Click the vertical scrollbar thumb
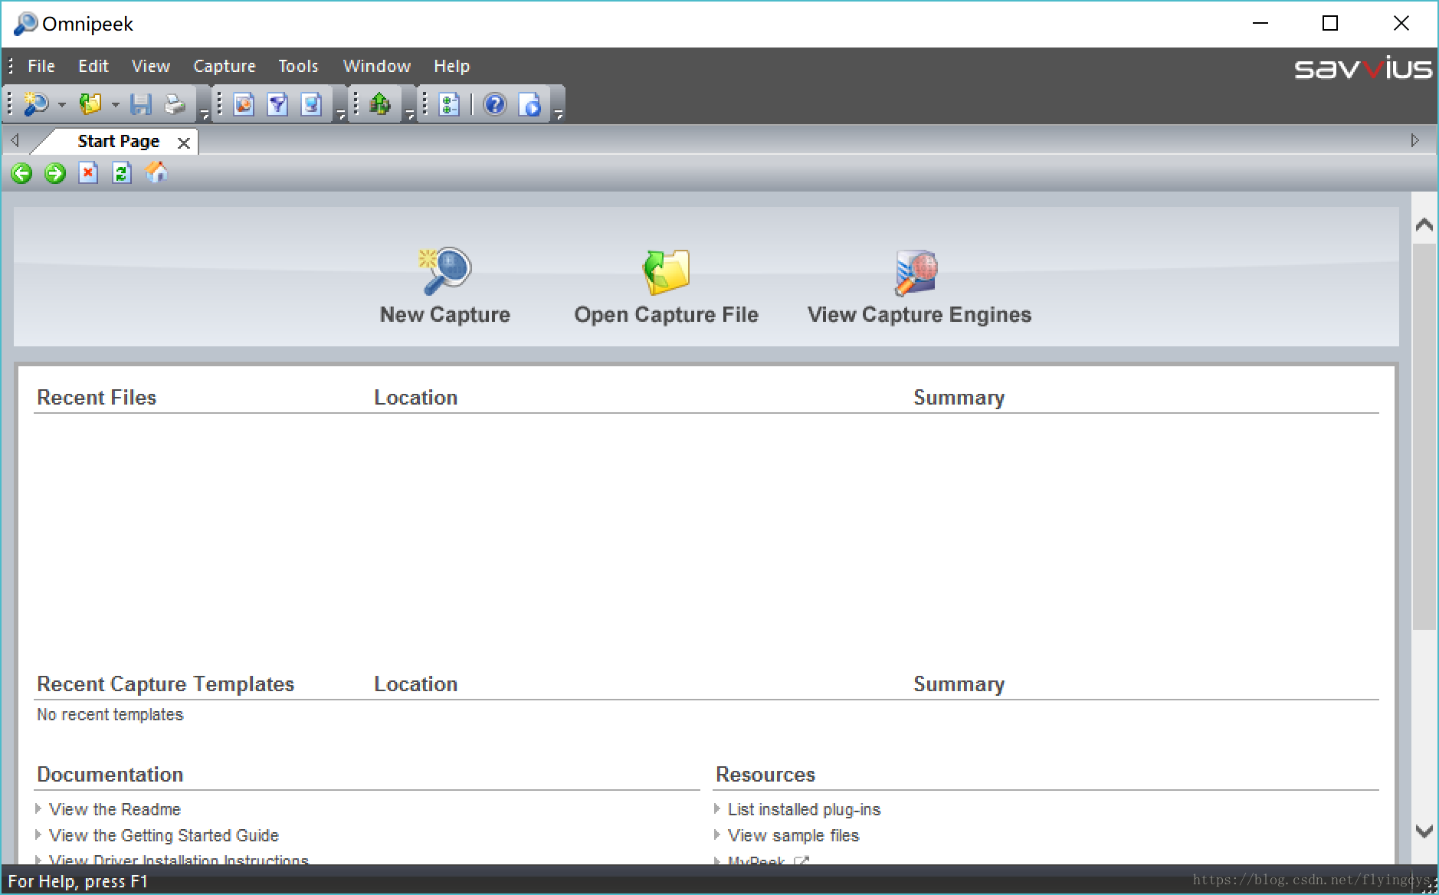1439x895 pixels. click(x=1424, y=437)
